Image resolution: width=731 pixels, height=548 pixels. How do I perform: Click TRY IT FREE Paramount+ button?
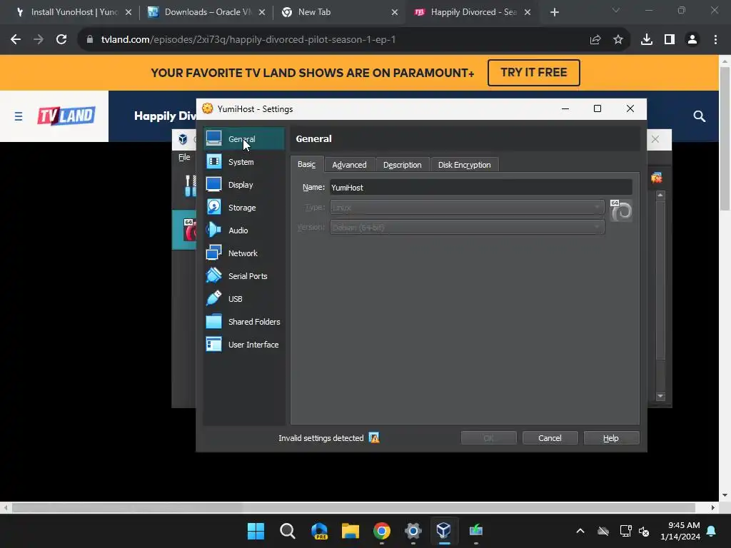tap(534, 73)
